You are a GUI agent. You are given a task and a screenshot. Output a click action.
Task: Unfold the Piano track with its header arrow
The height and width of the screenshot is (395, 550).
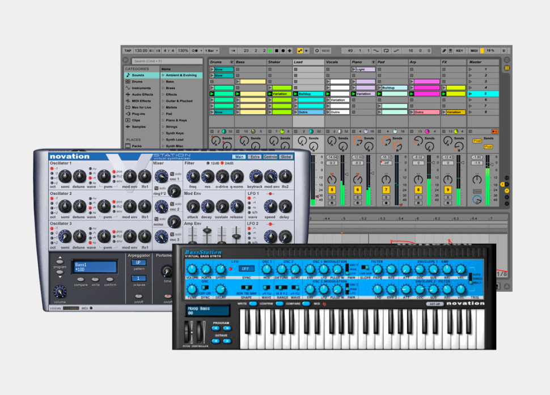pos(373,62)
